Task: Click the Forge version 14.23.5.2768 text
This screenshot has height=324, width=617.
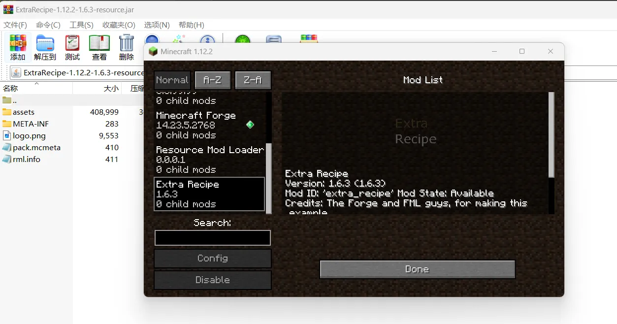Action: coord(186,125)
